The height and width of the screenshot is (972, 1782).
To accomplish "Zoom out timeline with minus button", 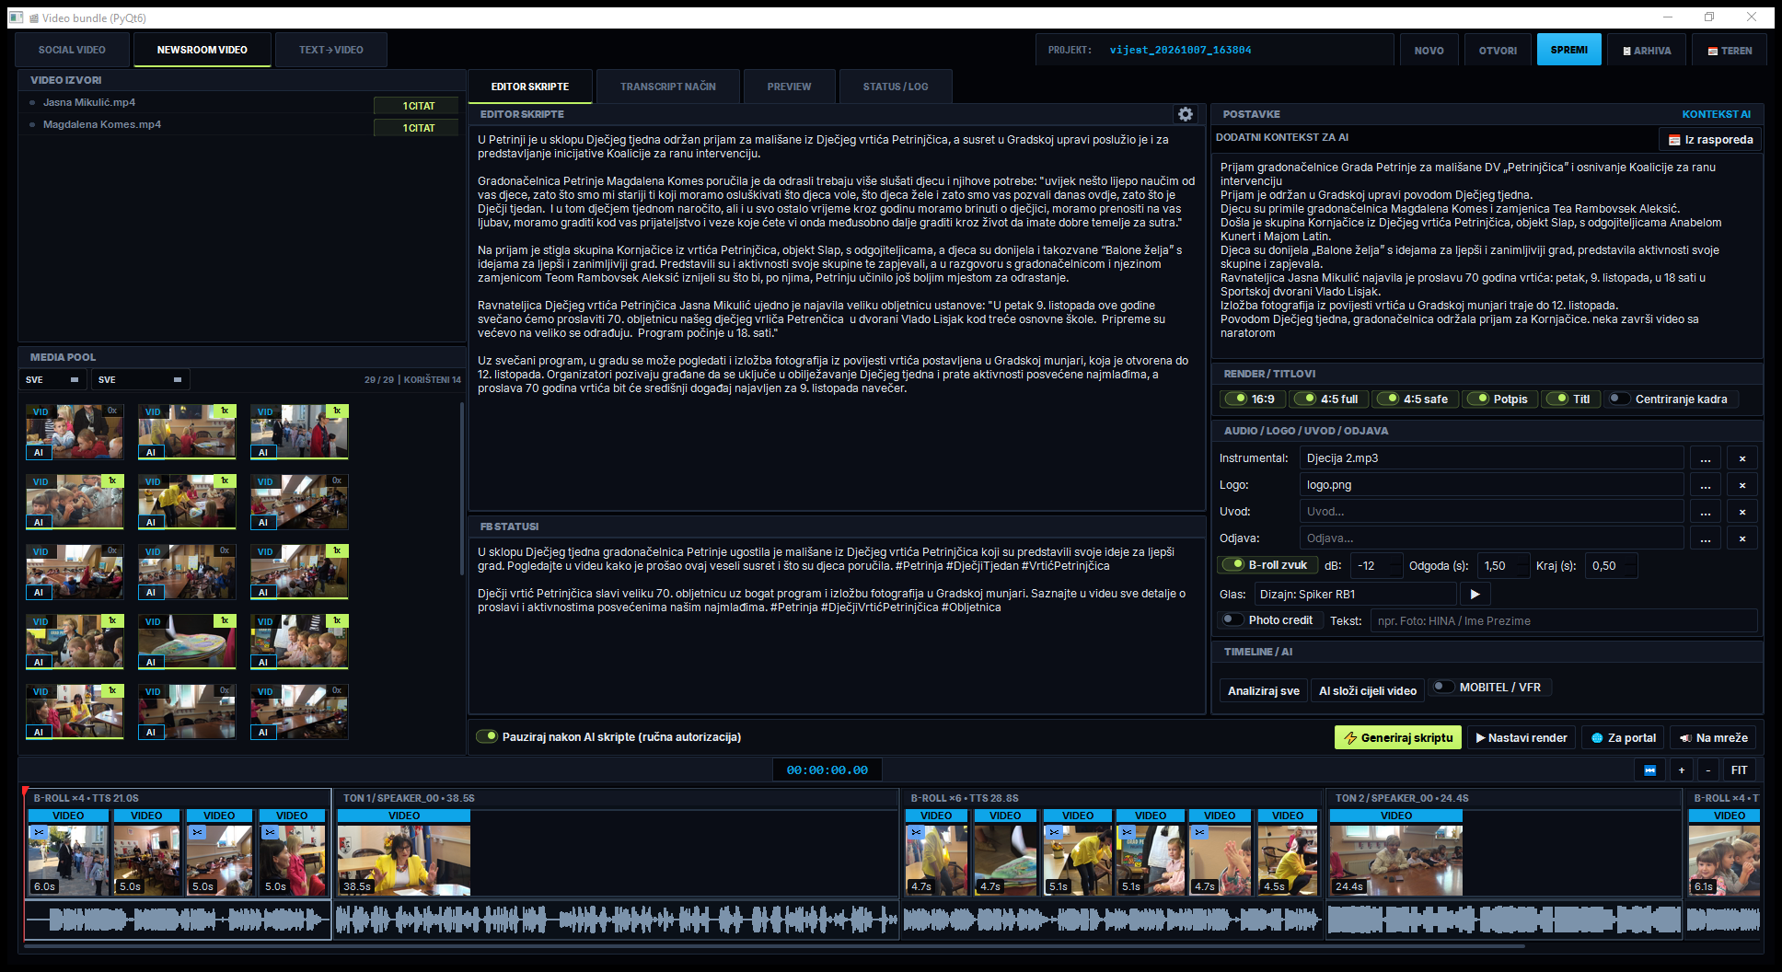I will (1708, 770).
